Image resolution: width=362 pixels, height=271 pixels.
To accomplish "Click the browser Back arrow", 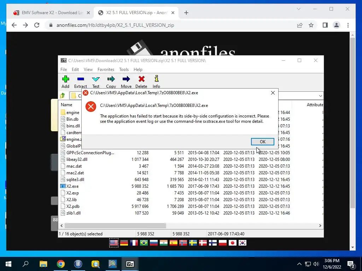I will (14, 25).
